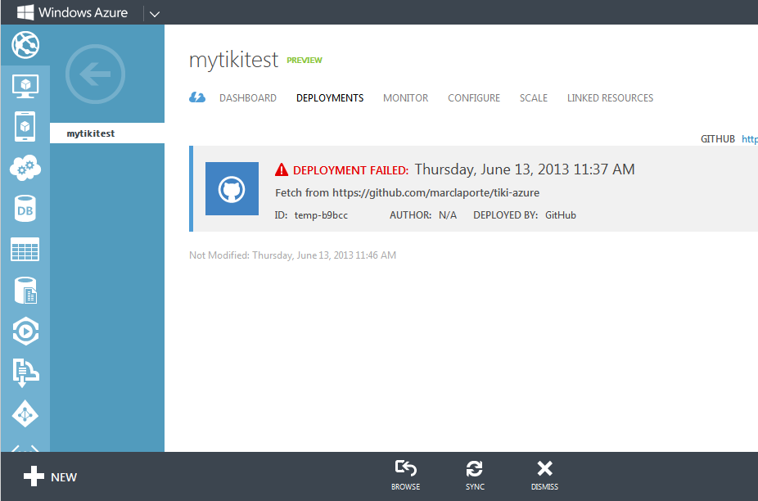Open Active Directory diamond icon
This screenshot has height=501, width=758.
pos(25,414)
